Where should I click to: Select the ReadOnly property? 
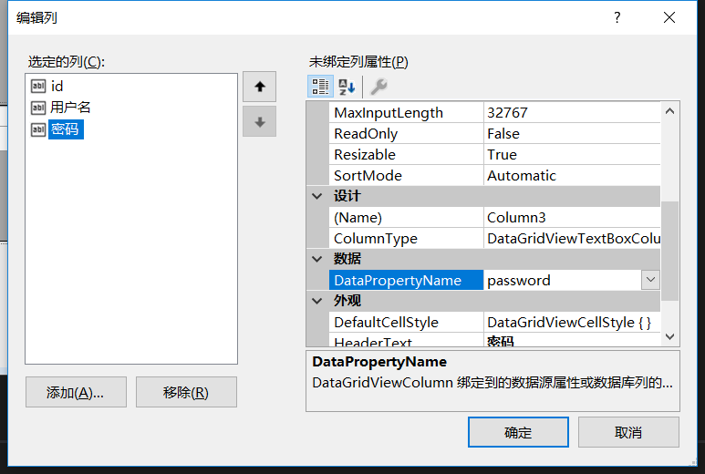407,134
